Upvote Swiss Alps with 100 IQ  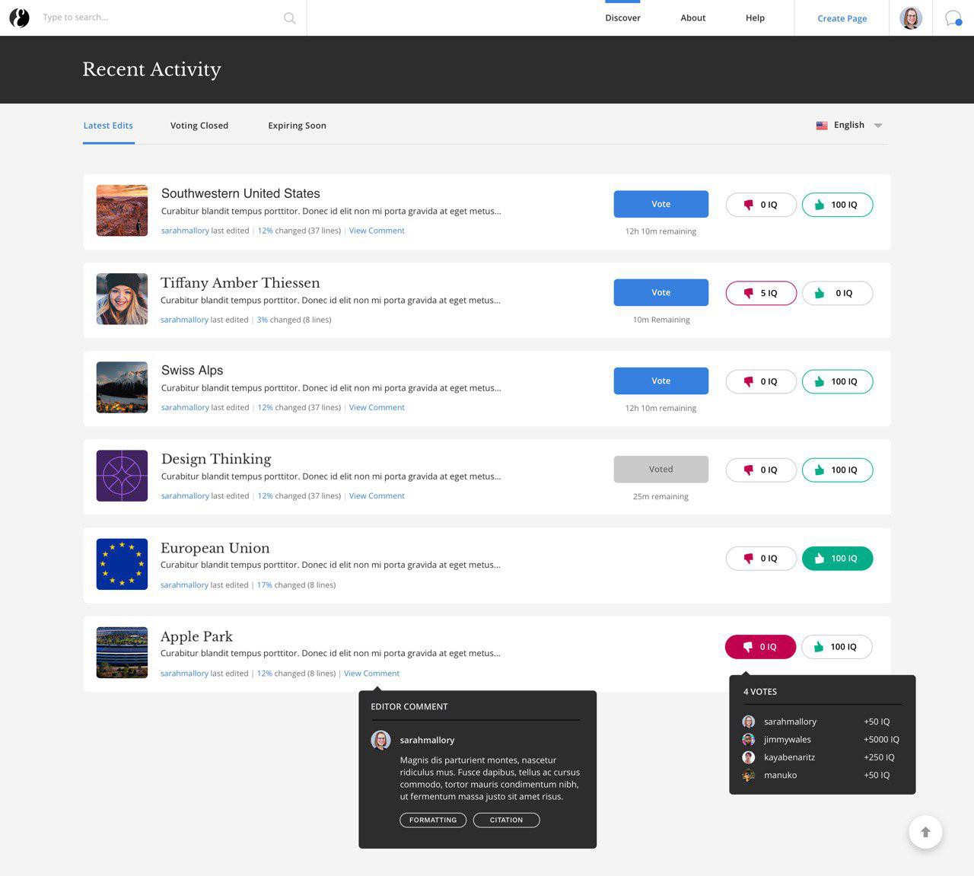[836, 381]
